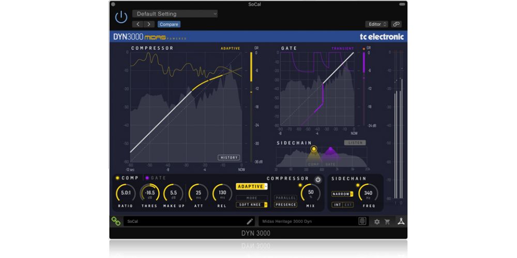Click the Compare button
517x258 pixels.
pyautogui.click(x=169, y=24)
